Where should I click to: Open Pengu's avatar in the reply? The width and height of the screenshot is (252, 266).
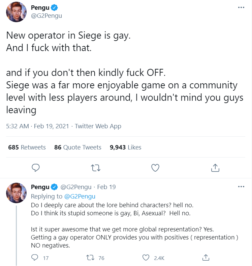[x=16, y=193]
